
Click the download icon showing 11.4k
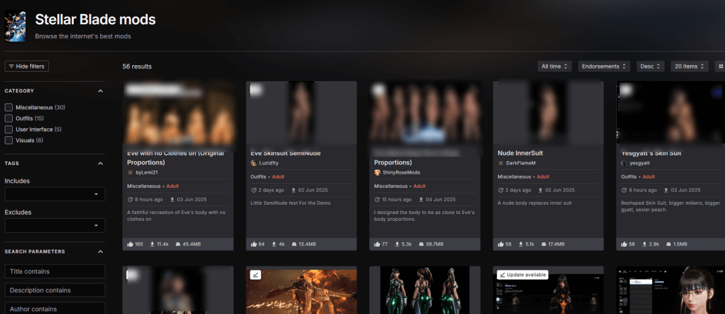point(152,244)
